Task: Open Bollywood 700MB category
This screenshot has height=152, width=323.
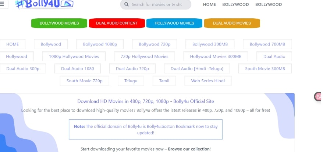Action: point(267,44)
